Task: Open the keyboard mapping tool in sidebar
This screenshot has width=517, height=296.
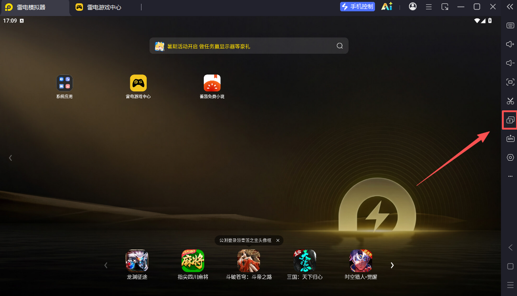Action: pyautogui.click(x=510, y=25)
